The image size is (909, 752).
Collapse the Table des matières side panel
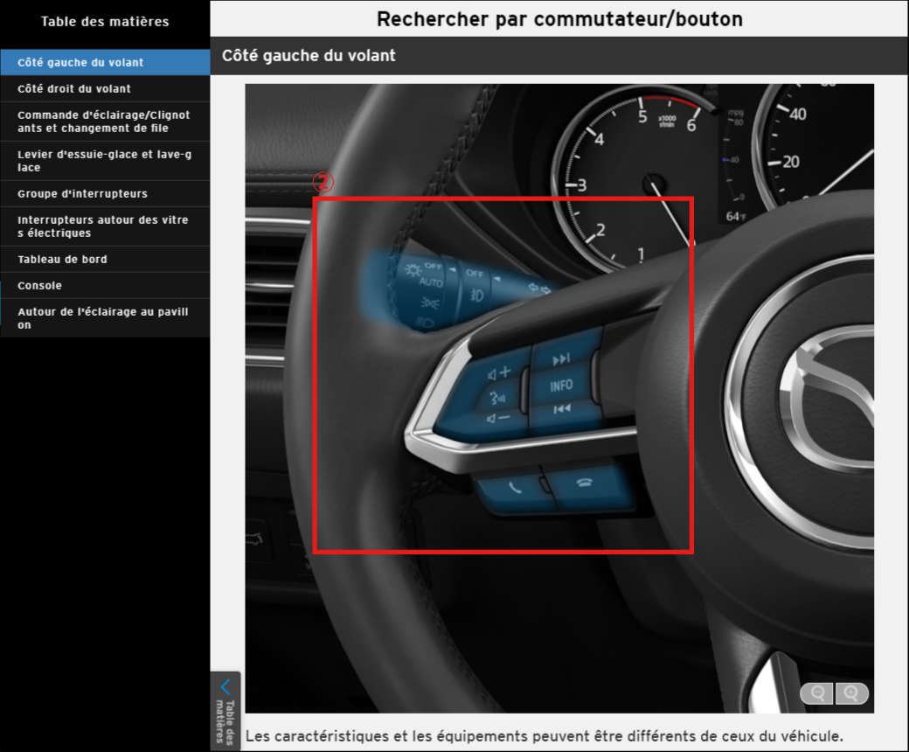click(x=226, y=710)
